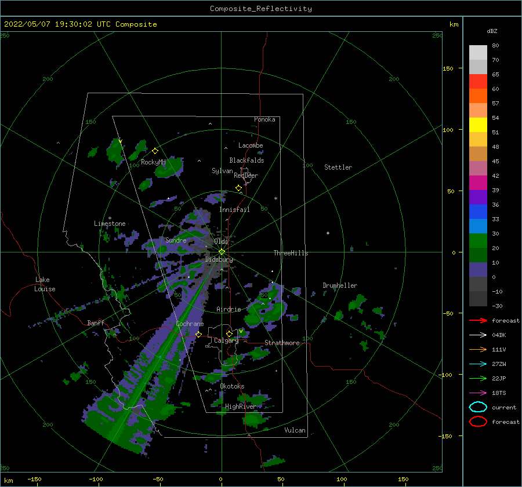Pick the light orange 54–57 dBZ swatch

478,111
